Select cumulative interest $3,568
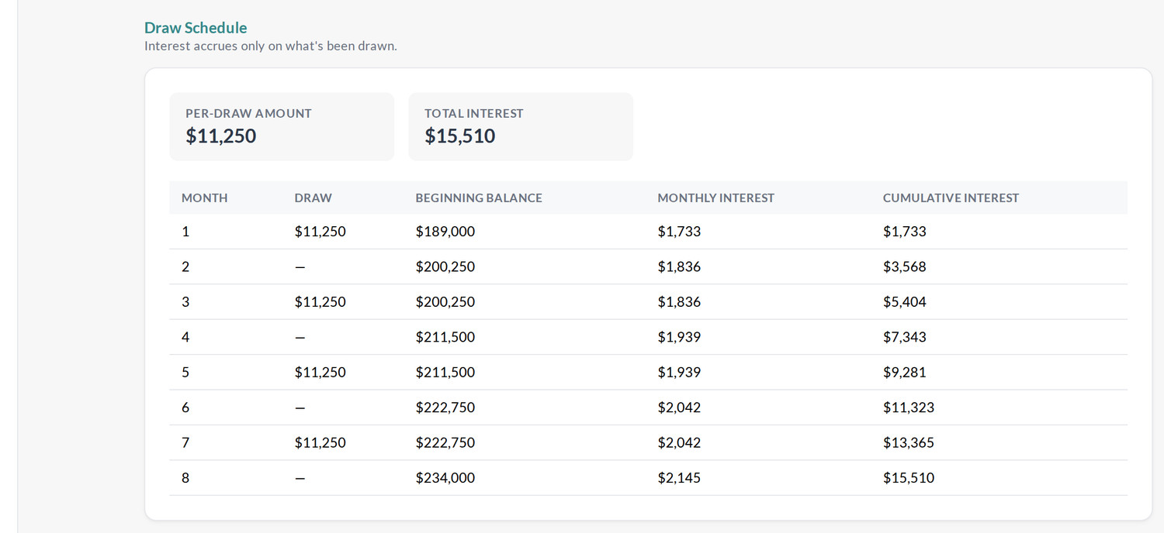Viewport: 1164px width, 533px height. pos(905,266)
